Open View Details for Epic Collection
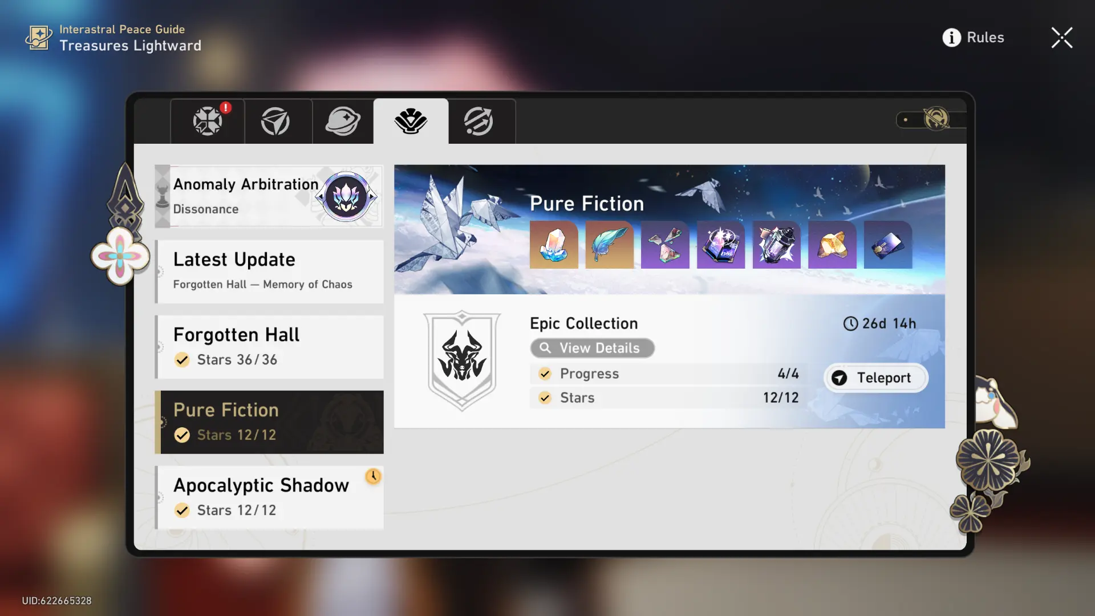 592,348
